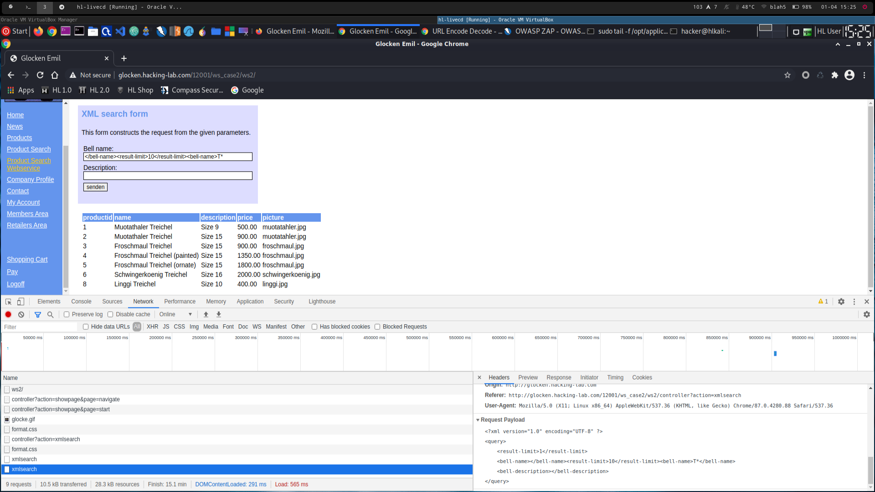Viewport: 875px width, 492px height.
Task: Toggle device toolbar icon in DevTools
Action: point(21,302)
